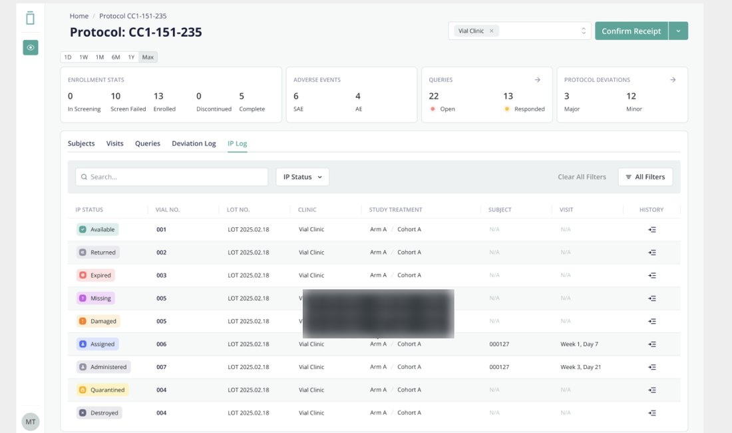
Task: Switch to the Subjects tab
Action: tap(81, 143)
